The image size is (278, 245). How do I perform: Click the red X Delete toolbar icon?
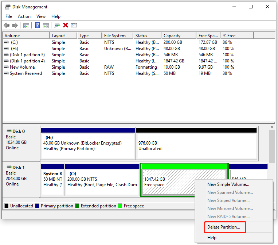66,25
